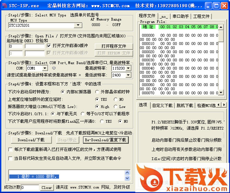Click www.STCMCU.com website text at bottom
This screenshot has height=193, width=230.
point(85,187)
